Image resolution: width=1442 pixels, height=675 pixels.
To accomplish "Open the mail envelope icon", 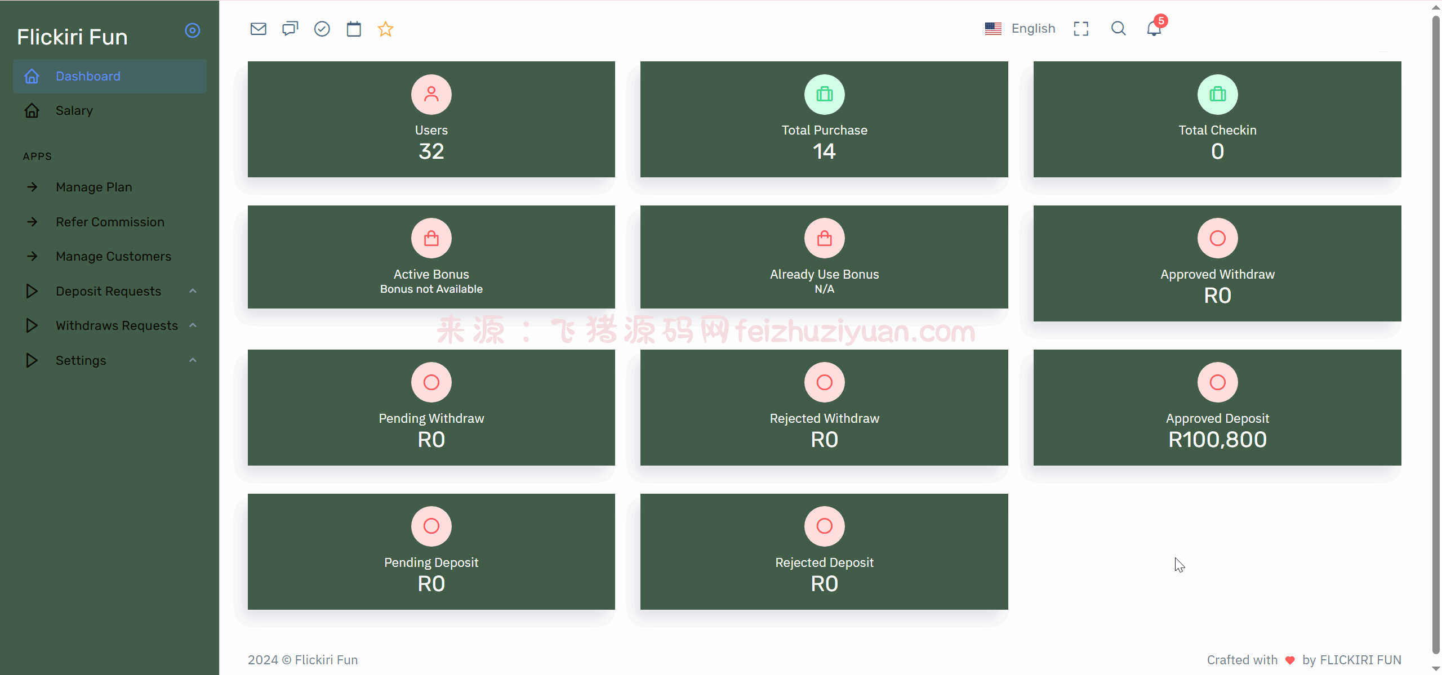I will click(x=258, y=29).
